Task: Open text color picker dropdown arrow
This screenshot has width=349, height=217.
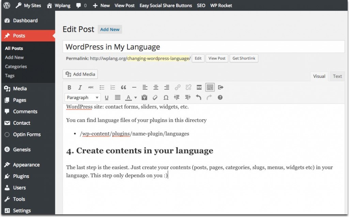Action: (136, 97)
